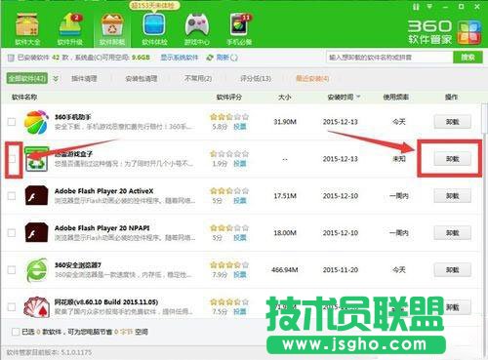Click 卸载 for the 游戏盒子 row
This screenshot has height=360, width=488.
[x=452, y=159]
